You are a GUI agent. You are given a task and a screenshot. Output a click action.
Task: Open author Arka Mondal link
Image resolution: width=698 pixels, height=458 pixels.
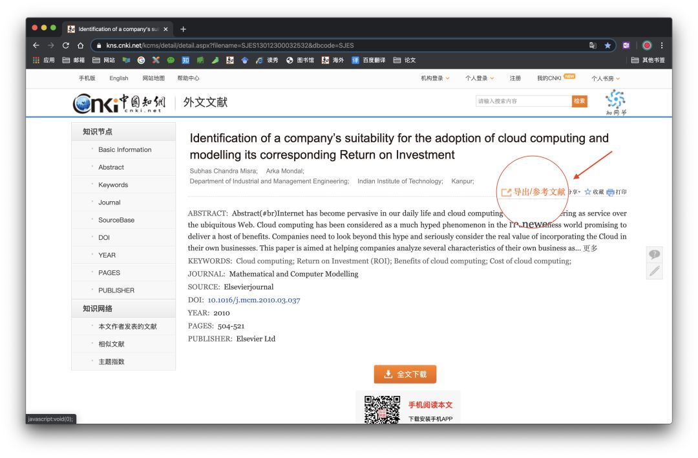pos(285,171)
